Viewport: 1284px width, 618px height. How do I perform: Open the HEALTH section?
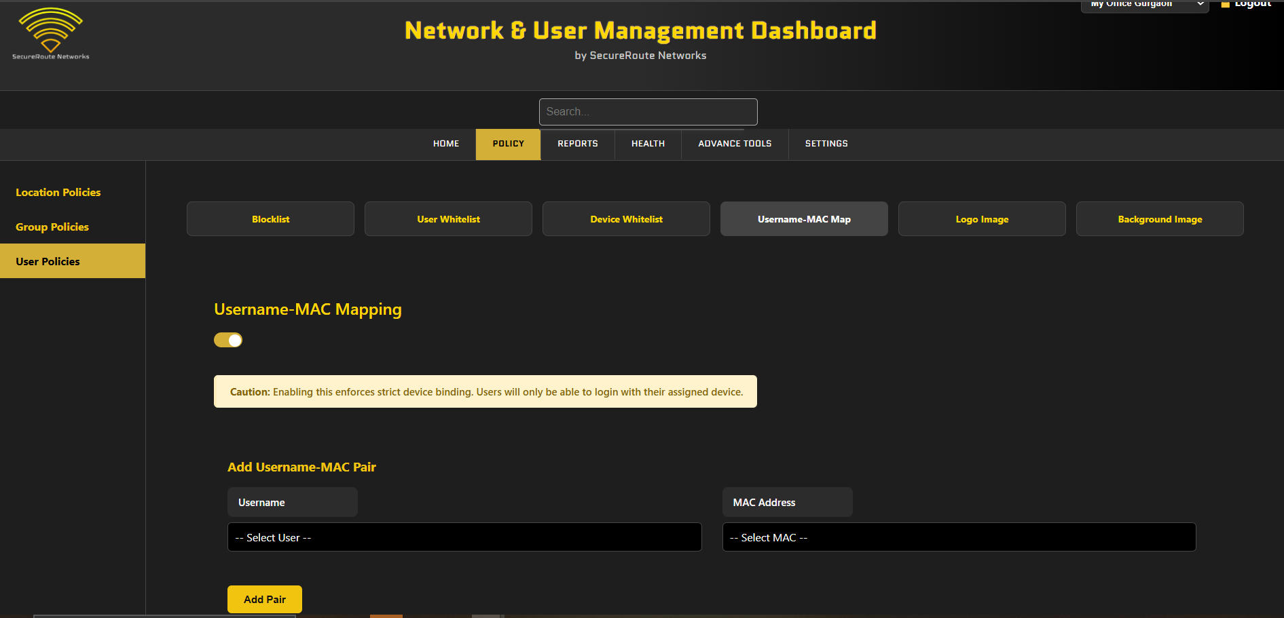(x=647, y=144)
